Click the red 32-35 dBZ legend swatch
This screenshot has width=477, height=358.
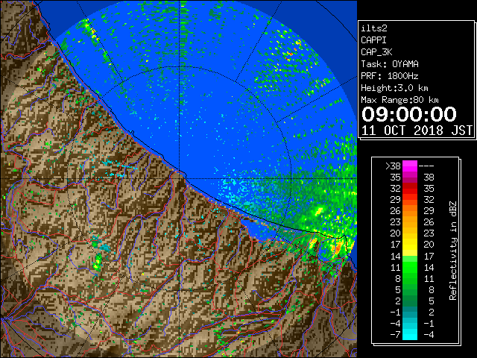click(410, 189)
